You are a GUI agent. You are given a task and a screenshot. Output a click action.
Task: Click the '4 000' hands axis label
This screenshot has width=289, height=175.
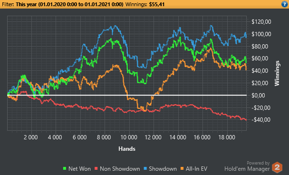(x=55, y=137)
